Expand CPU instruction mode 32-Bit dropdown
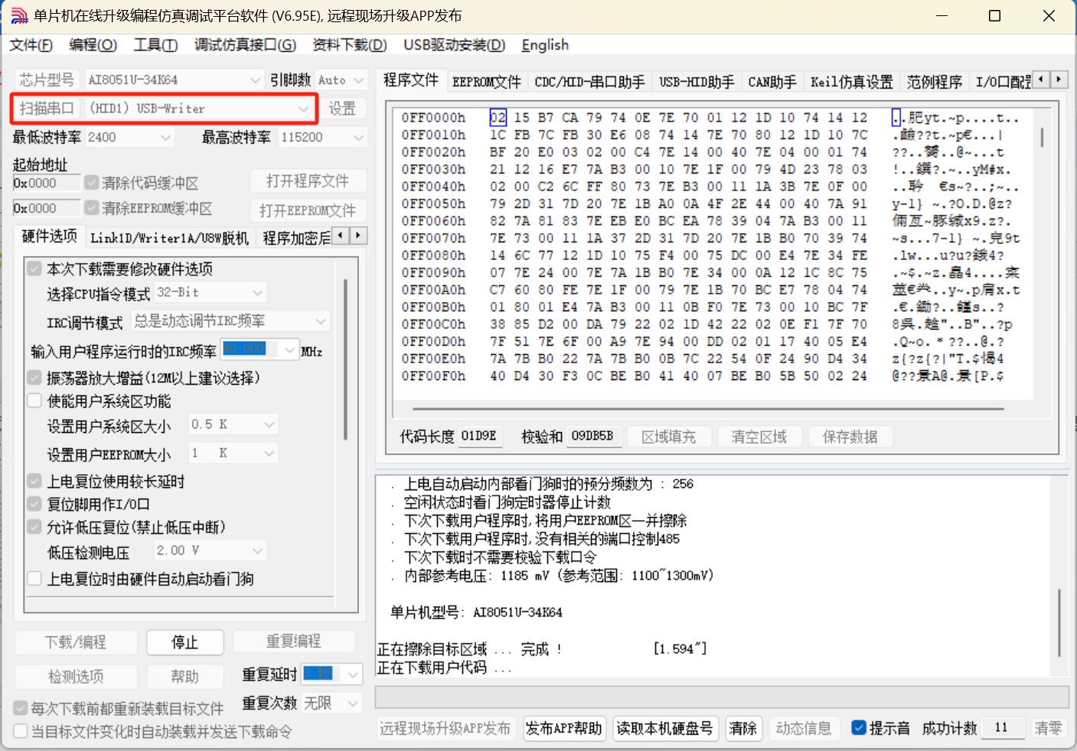The height and width of the screenshot is (751, 1077). (x=257, y=292)
